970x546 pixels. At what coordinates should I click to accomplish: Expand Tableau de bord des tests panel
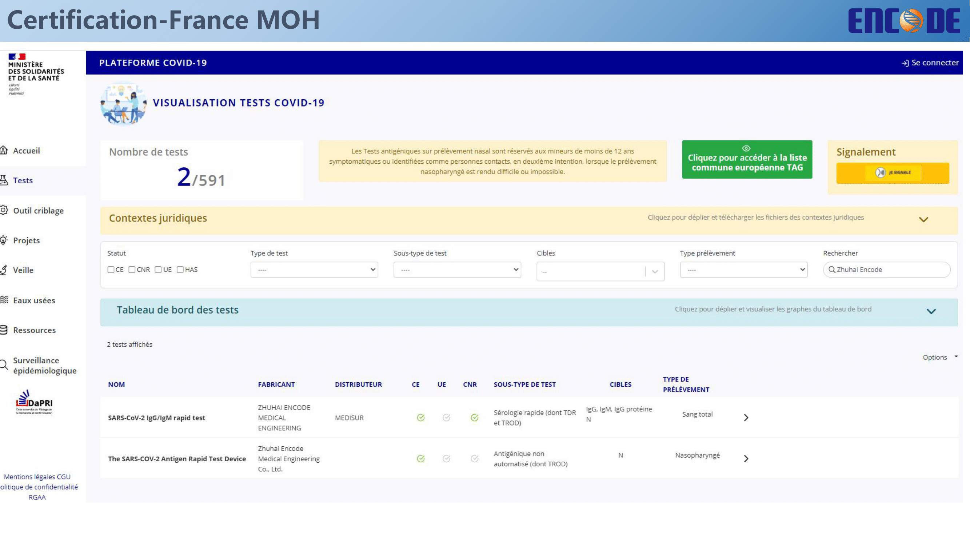point(931,311)
